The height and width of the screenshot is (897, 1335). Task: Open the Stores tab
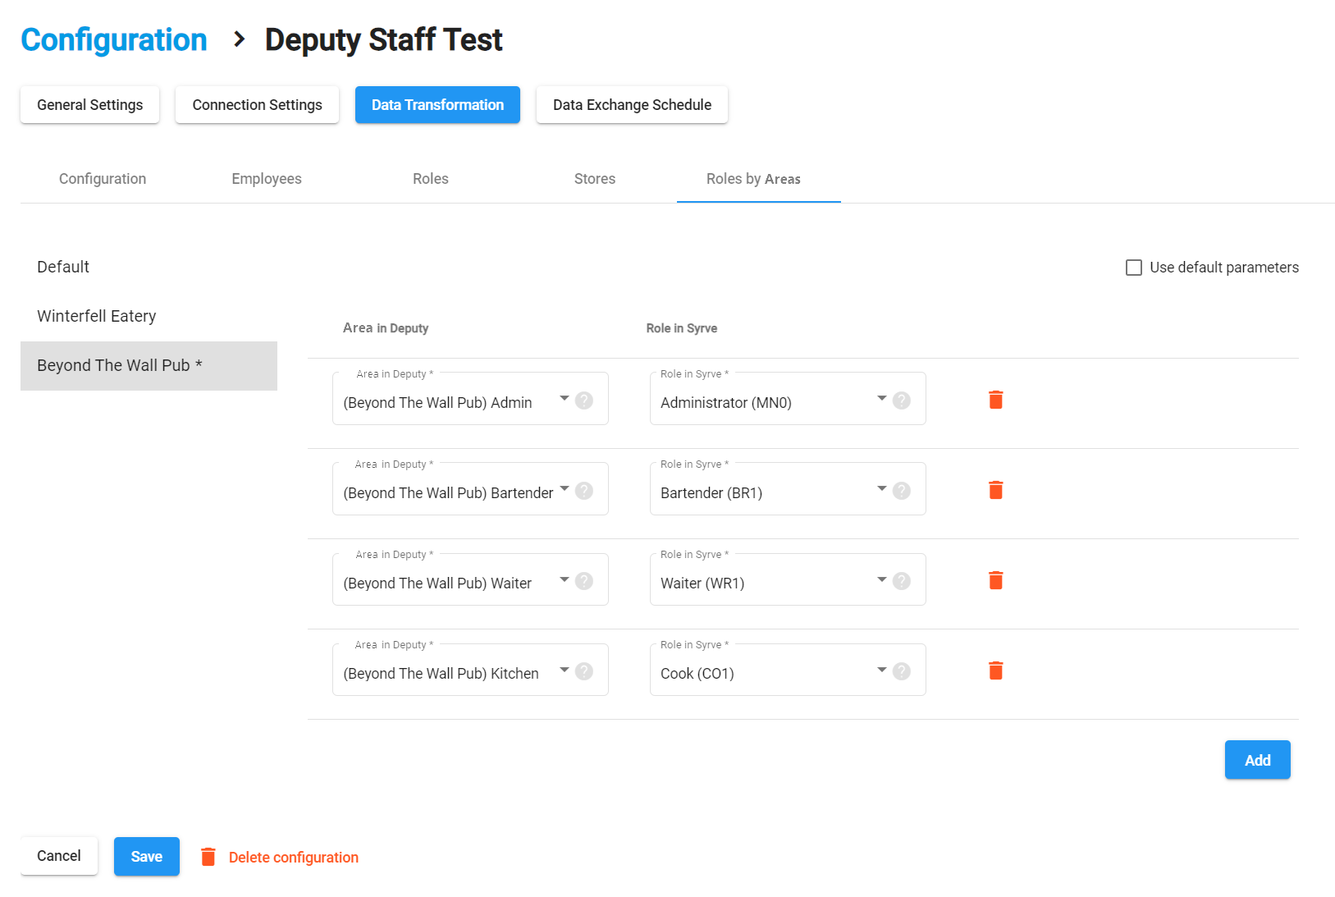tap(594, 179)
